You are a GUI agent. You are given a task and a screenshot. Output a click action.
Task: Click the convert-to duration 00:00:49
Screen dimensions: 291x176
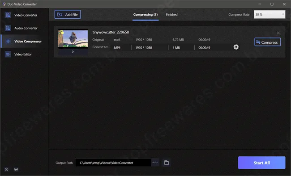tap(204, 48)
